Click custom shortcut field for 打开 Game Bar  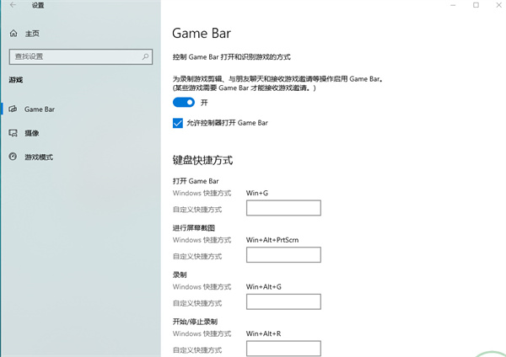tap(283, 208)
